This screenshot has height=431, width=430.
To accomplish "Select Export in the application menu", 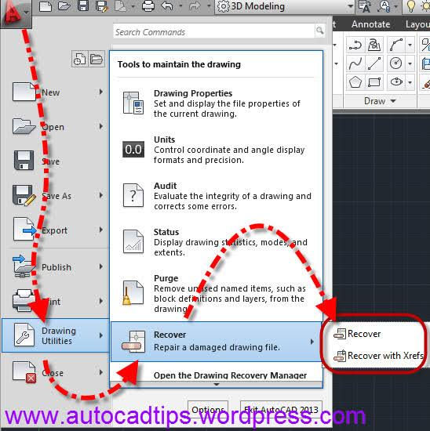I will 55,230.
